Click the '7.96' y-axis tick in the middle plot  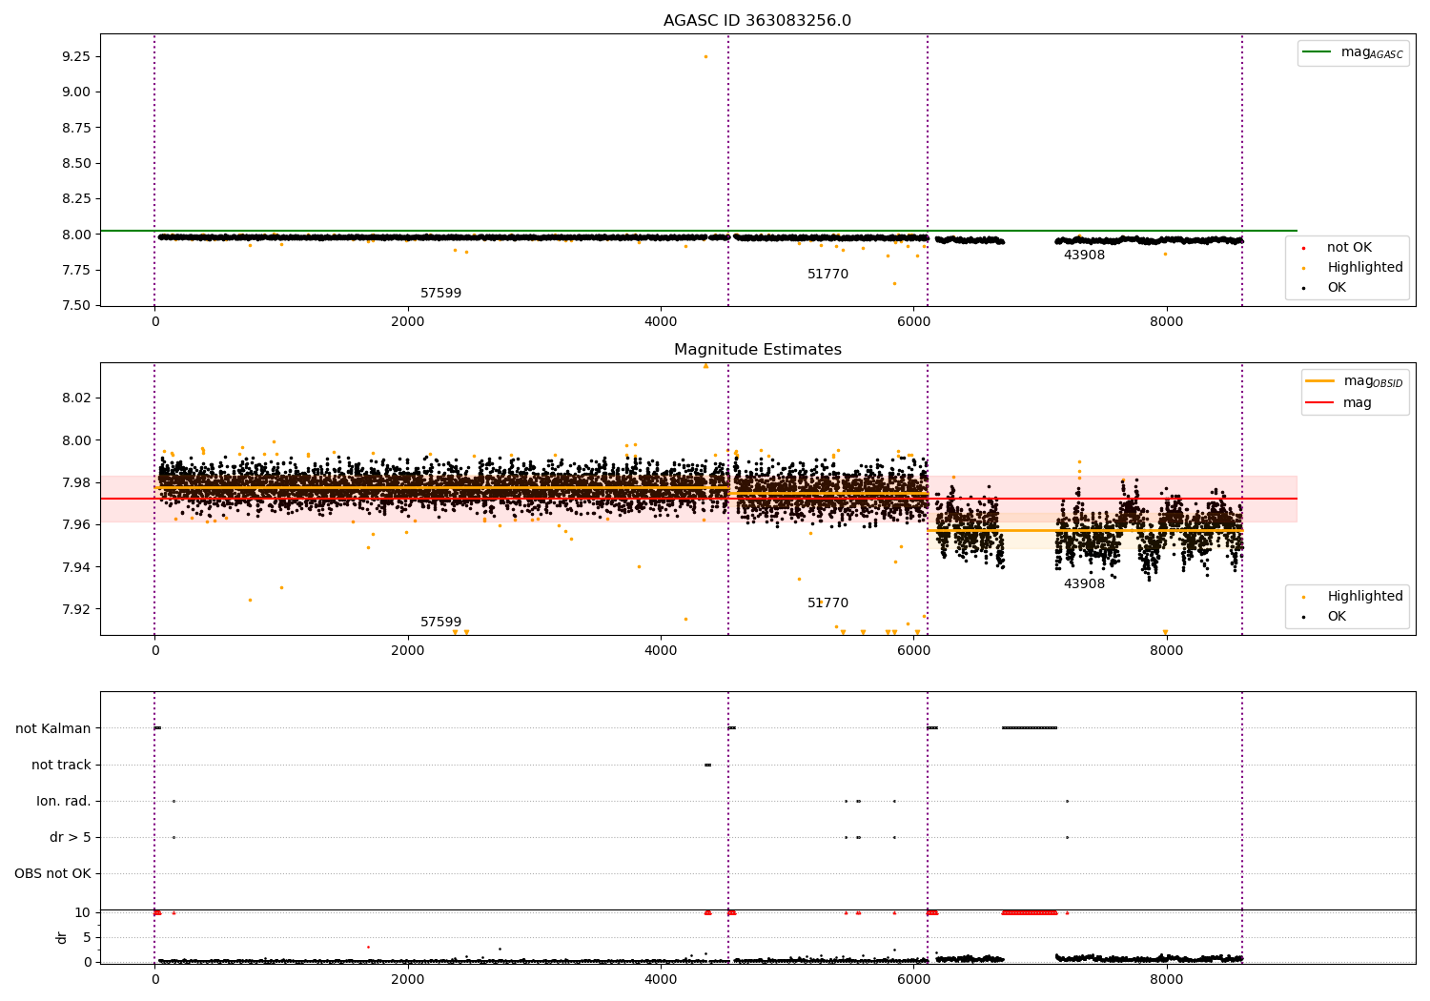coord(75,524)
